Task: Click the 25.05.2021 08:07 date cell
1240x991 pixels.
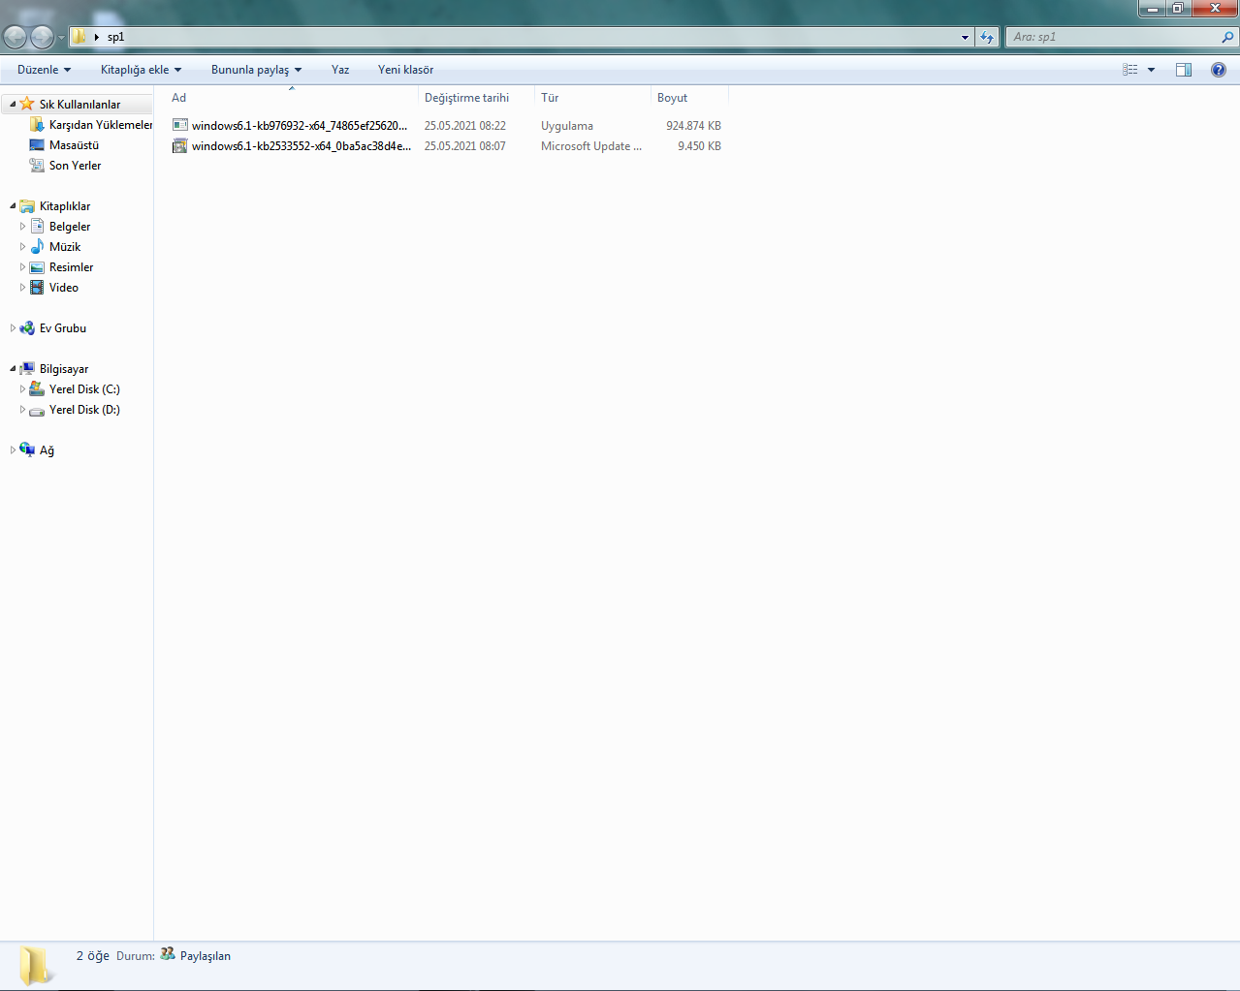Action: click(x=464, y=146)
